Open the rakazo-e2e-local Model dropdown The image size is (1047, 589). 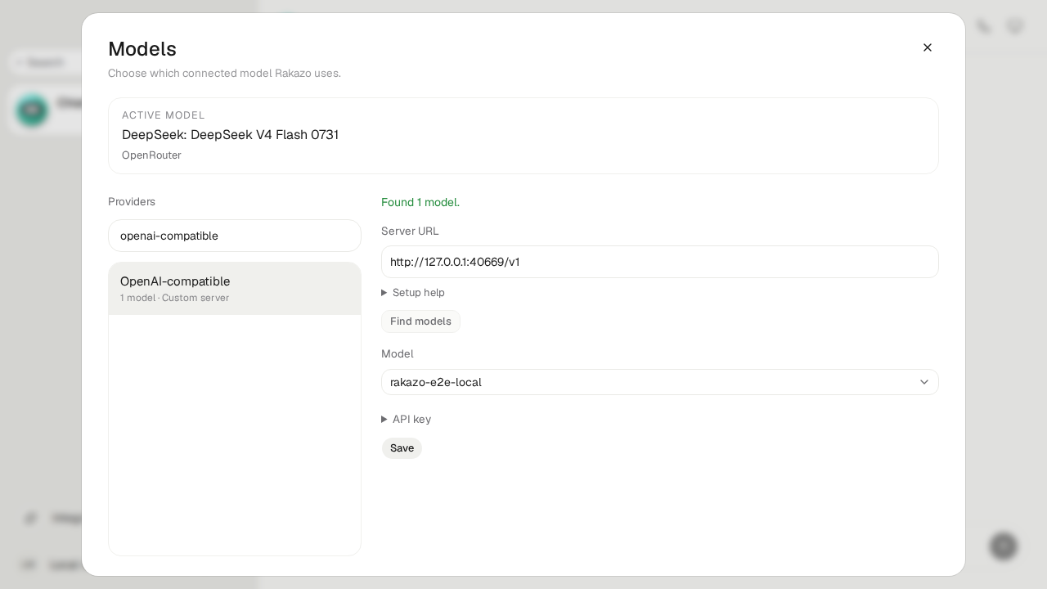[660, 382]
